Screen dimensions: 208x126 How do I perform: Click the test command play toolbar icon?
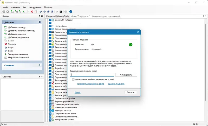(x=57, y=12)
